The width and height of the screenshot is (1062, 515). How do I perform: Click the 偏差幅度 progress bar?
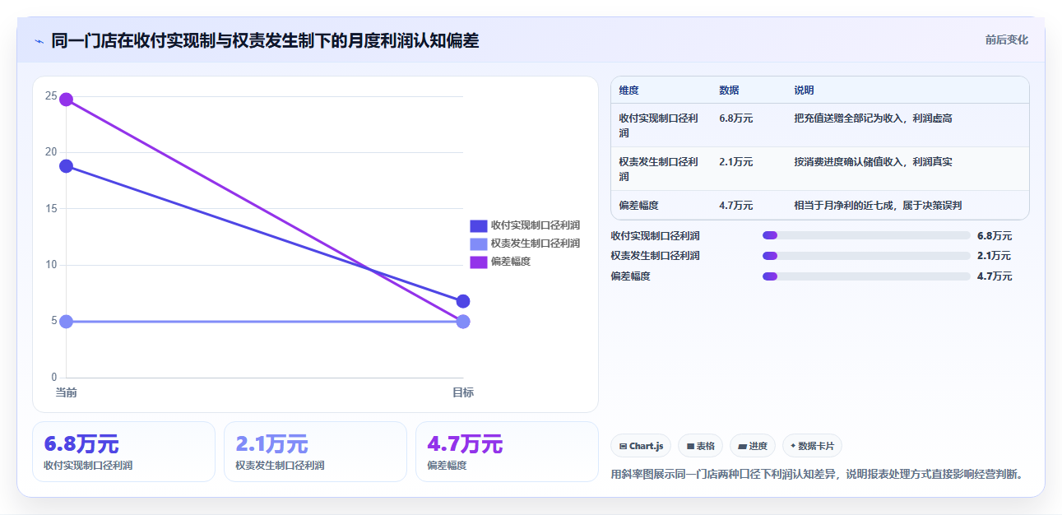[x=866, y=276]
